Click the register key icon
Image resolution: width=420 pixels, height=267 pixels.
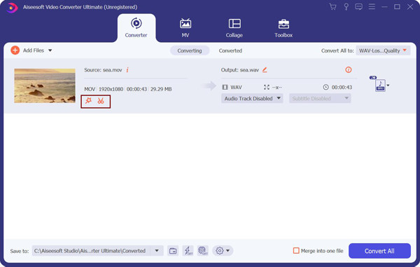(x=346, y=7)
